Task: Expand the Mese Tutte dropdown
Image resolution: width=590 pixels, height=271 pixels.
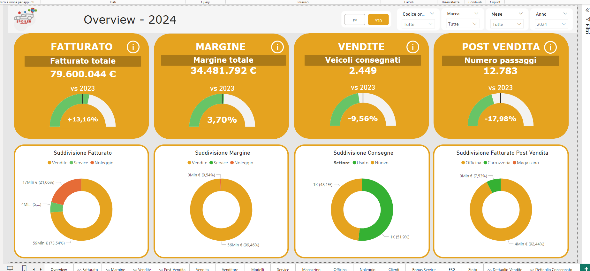Action: point(507,24)
